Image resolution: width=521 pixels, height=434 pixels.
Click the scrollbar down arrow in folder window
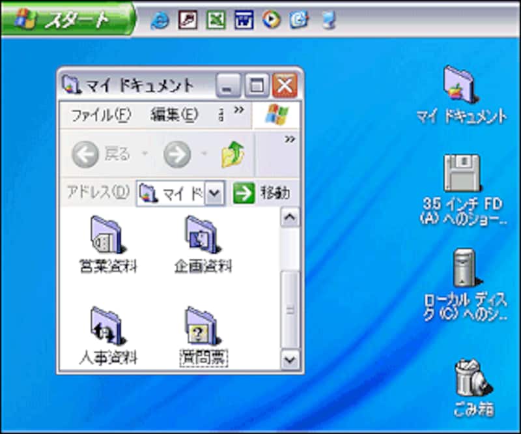coord(290,358)
